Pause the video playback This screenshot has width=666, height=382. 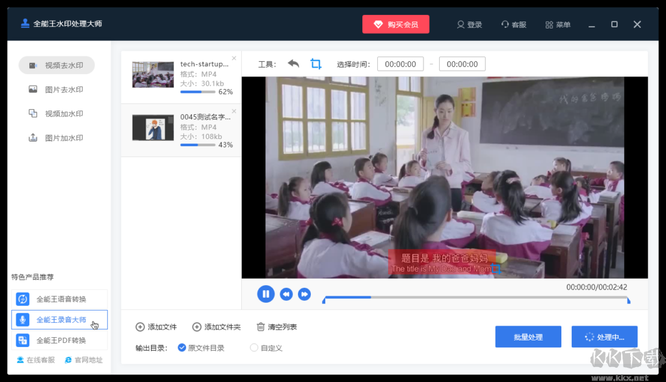266,294
